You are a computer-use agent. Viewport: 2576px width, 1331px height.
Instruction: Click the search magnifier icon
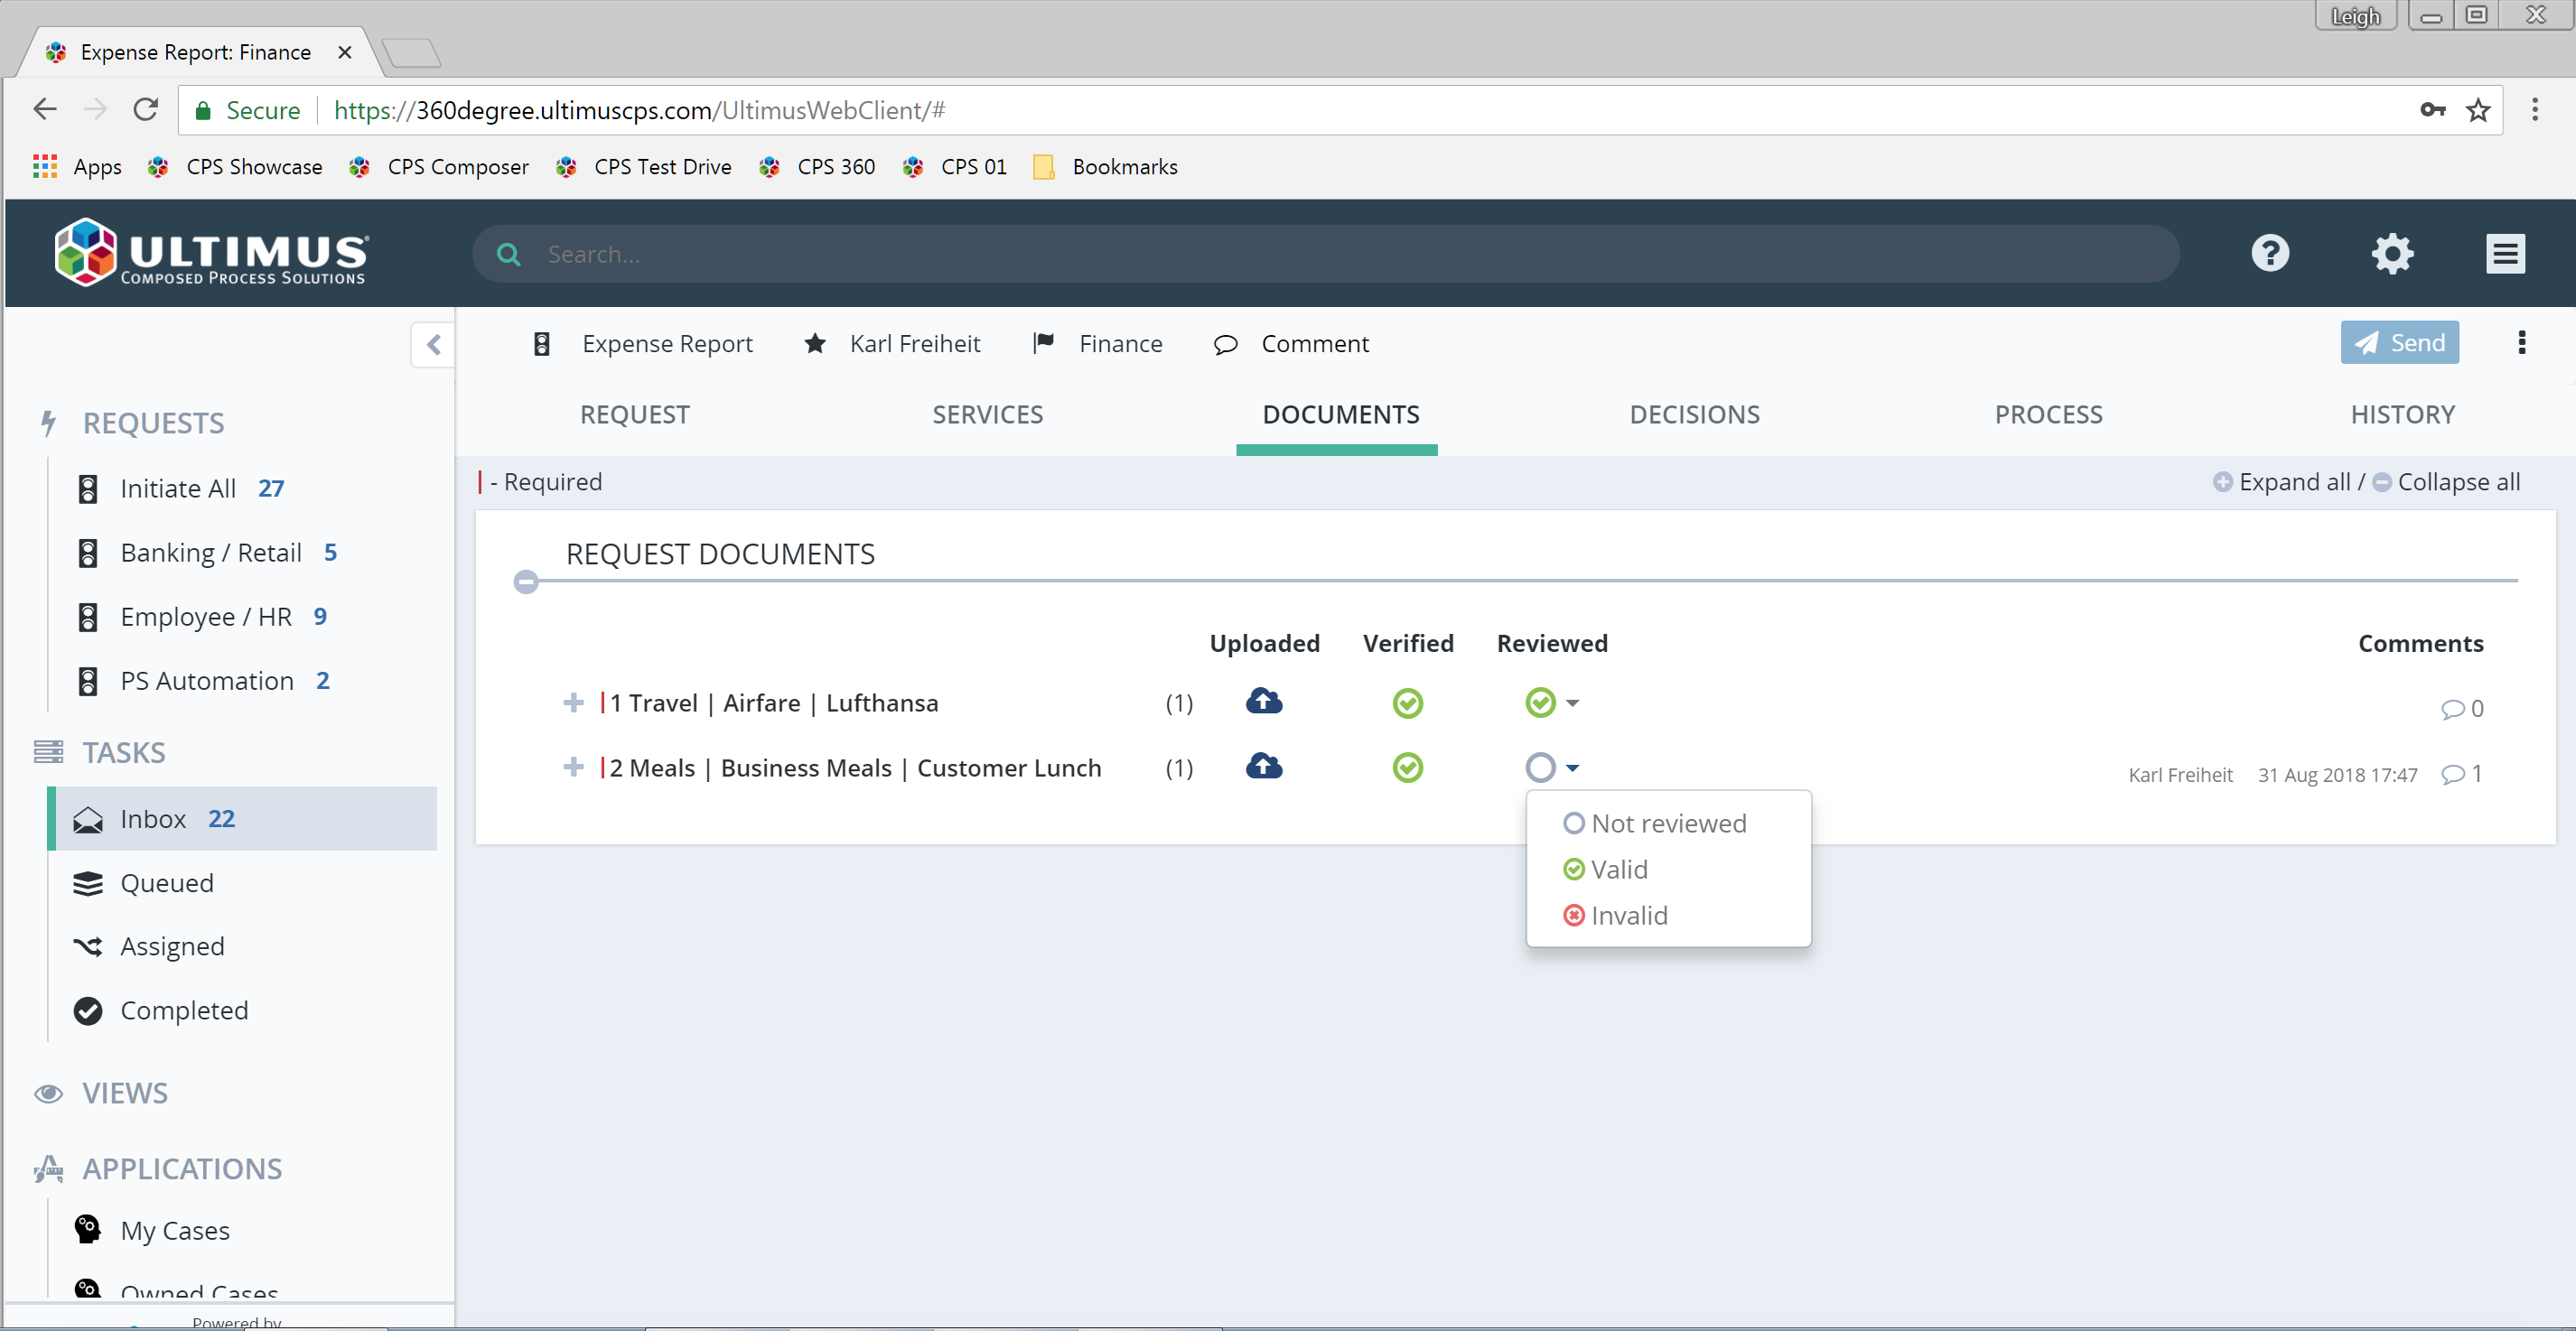click(x=508, y=254)
